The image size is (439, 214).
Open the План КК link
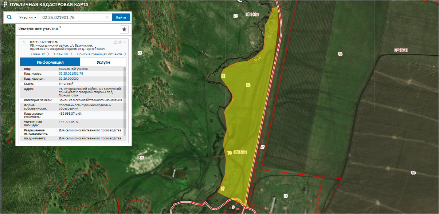63,54
